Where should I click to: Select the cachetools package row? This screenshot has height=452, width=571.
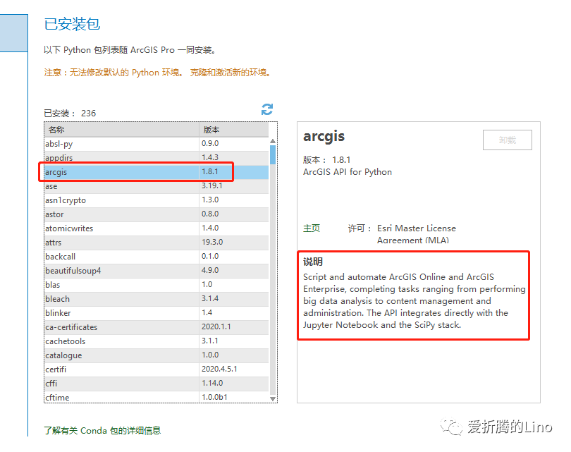(156, 341)
